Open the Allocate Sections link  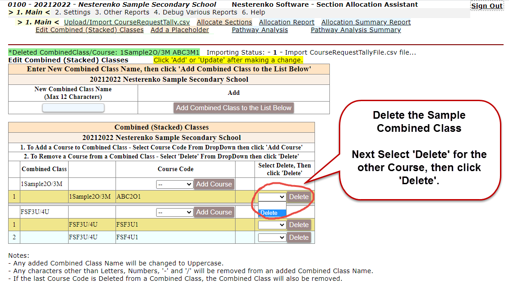click(x=224, y=22)
